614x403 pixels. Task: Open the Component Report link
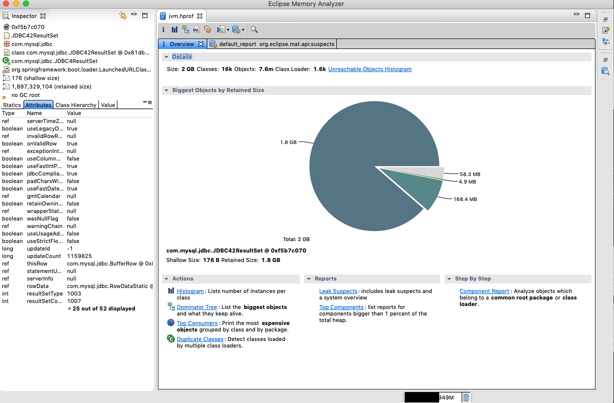[x=485, y=291]
